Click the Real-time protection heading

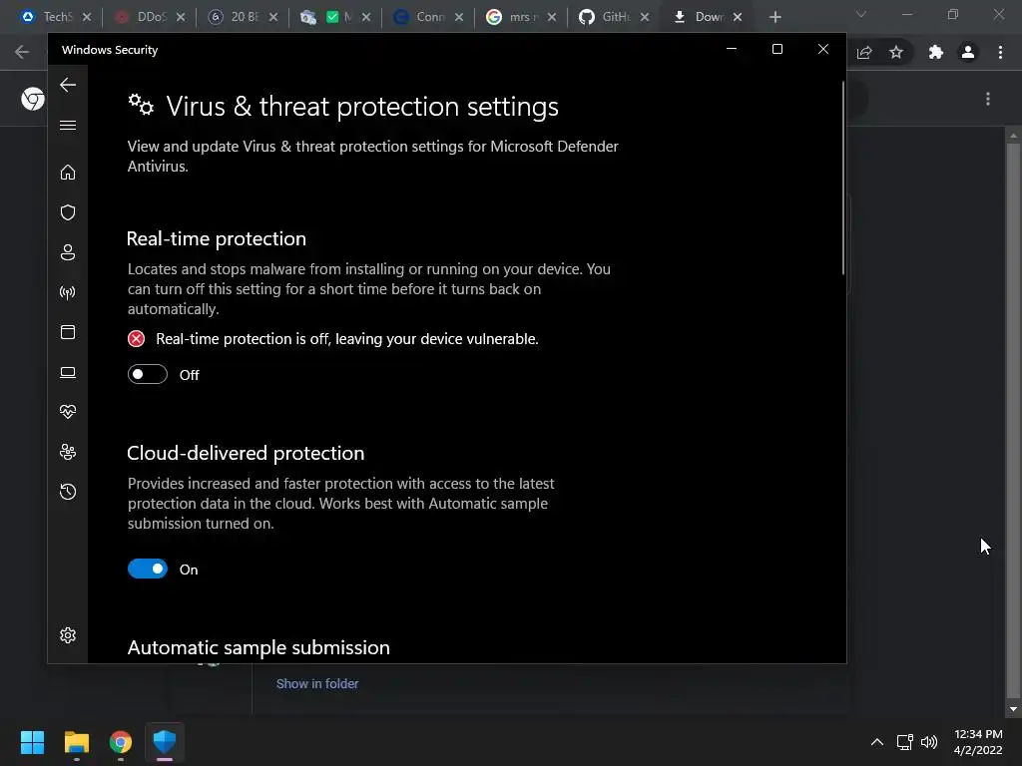[217, 238]
